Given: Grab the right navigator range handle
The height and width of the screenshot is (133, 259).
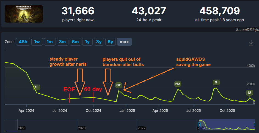Looking at the screenshot, I should (x=255, y=125).
